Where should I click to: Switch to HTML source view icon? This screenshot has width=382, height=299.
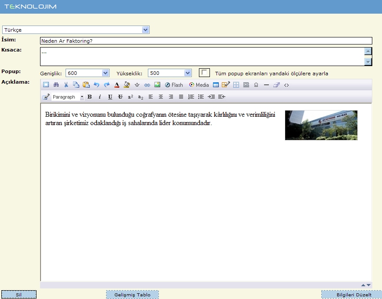(x=286, y=85)
